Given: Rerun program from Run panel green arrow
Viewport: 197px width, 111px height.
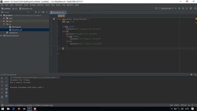Looking at the screenshot, I should point(2,78).
